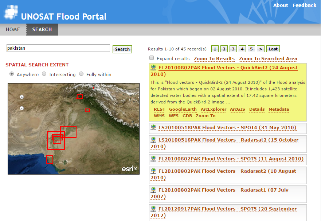The width and height of the screenshot is (321, 221).
Task: Select the Anywhere radio button
Action: [x=12, y=74]
